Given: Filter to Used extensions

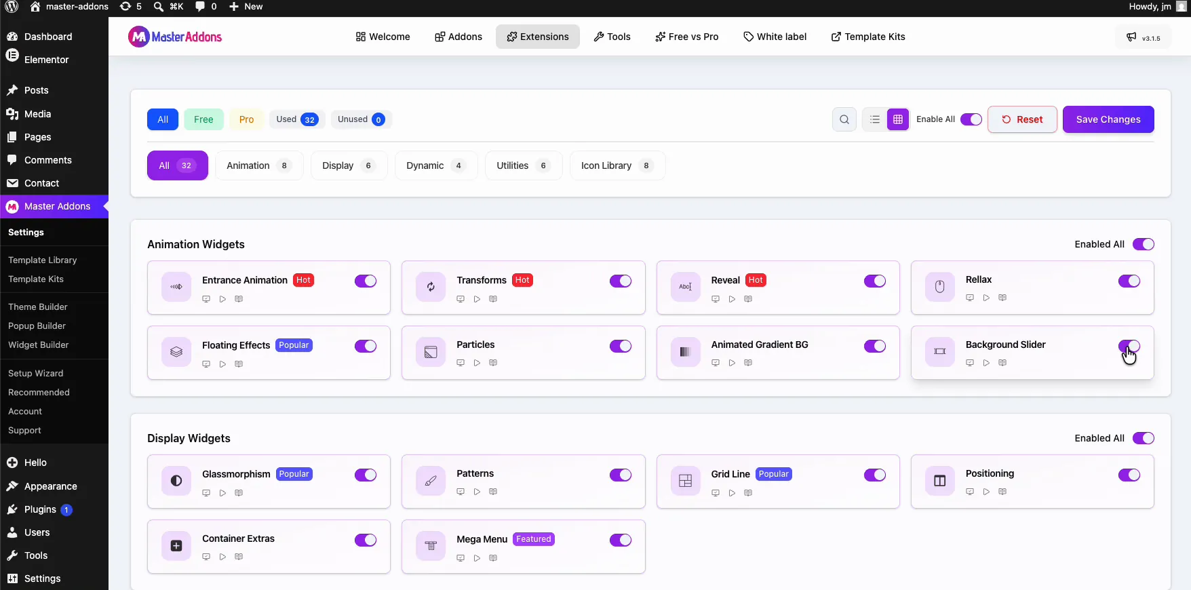Looking at the screenshot, I should pyautogui.click(x=297, y=119).
